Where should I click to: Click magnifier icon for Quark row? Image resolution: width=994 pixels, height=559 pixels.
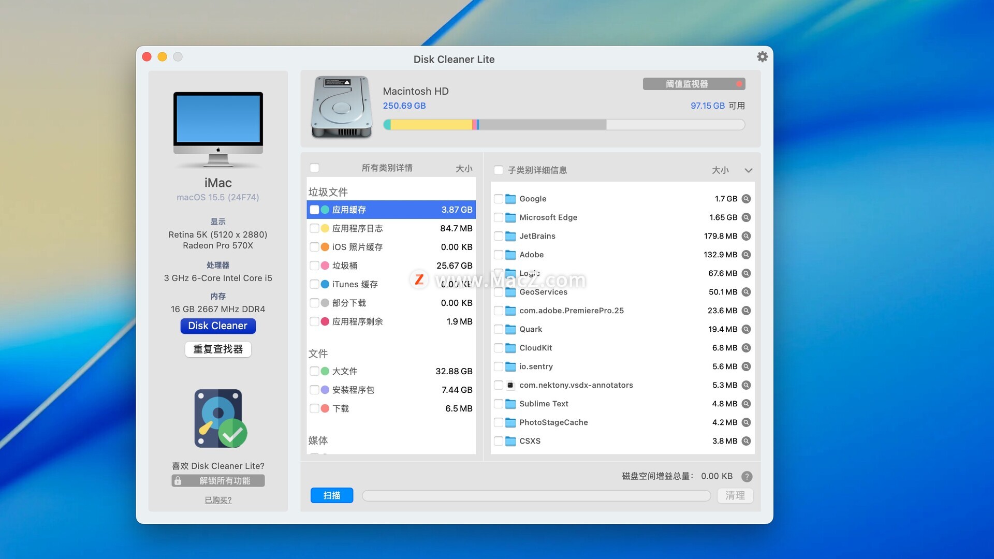[x=746, y=329]
